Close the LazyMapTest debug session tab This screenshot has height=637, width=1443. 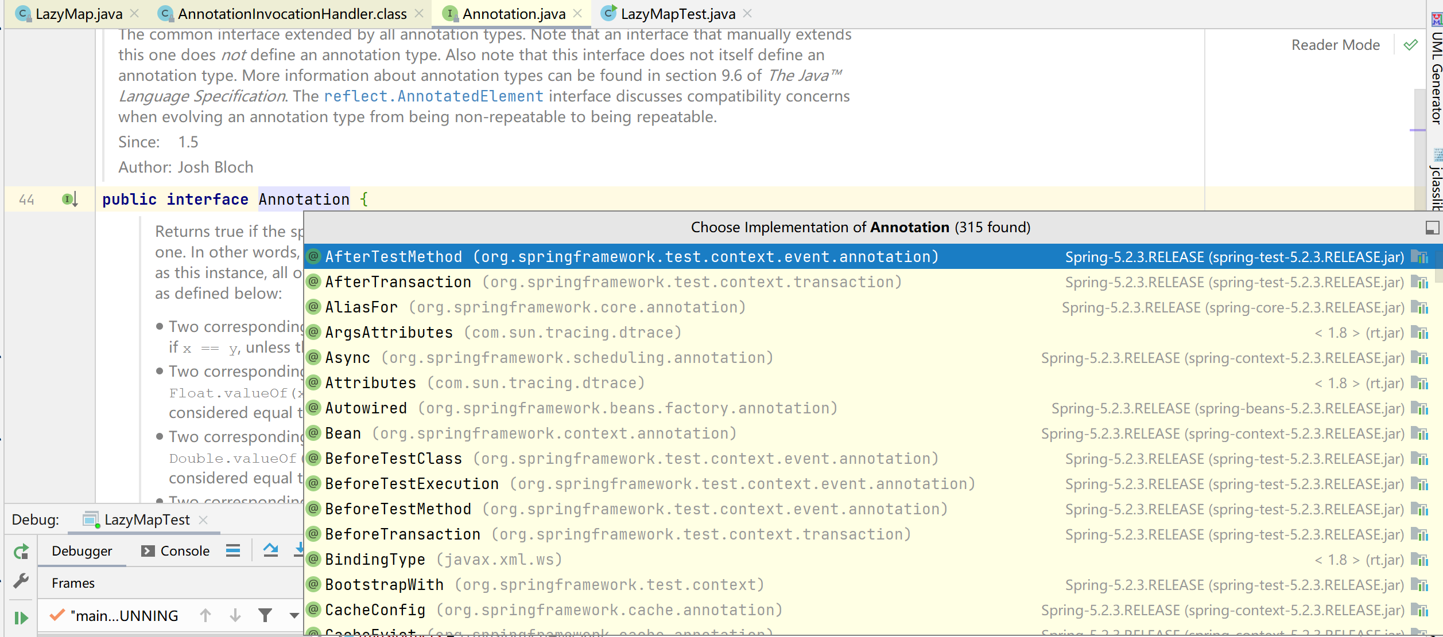pyautogui.click(x=203, y=520)
